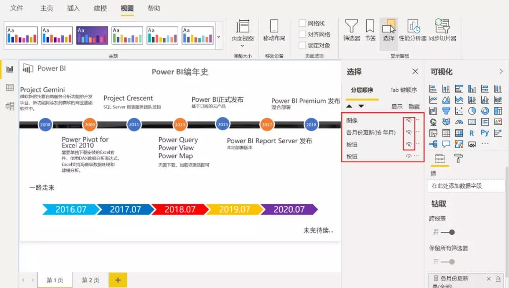
Task: Click 显示 to show all layers
Action: tap(397, 107)
